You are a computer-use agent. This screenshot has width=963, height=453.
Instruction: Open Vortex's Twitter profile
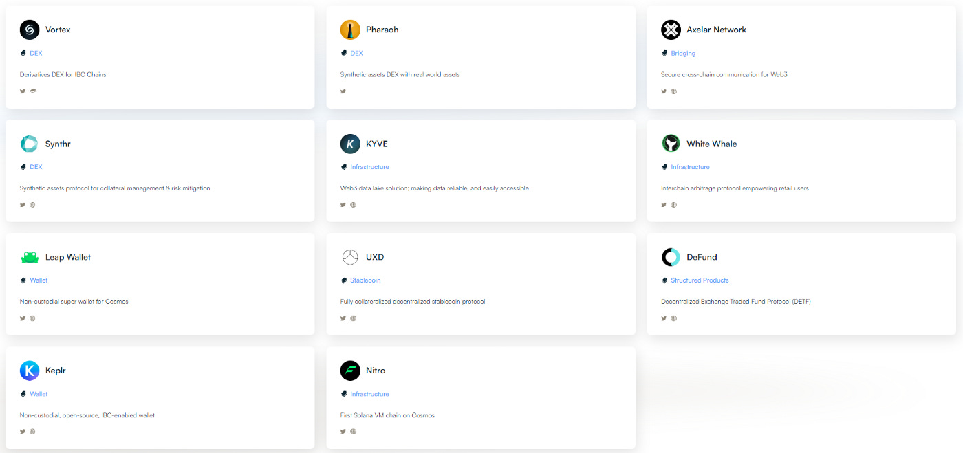tap(22, 91)
